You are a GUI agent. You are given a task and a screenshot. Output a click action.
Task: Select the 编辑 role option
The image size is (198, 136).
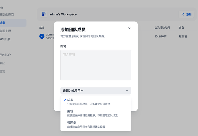tap(96, 113)
